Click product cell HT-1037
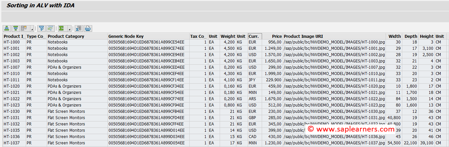 tap(14, 143)
